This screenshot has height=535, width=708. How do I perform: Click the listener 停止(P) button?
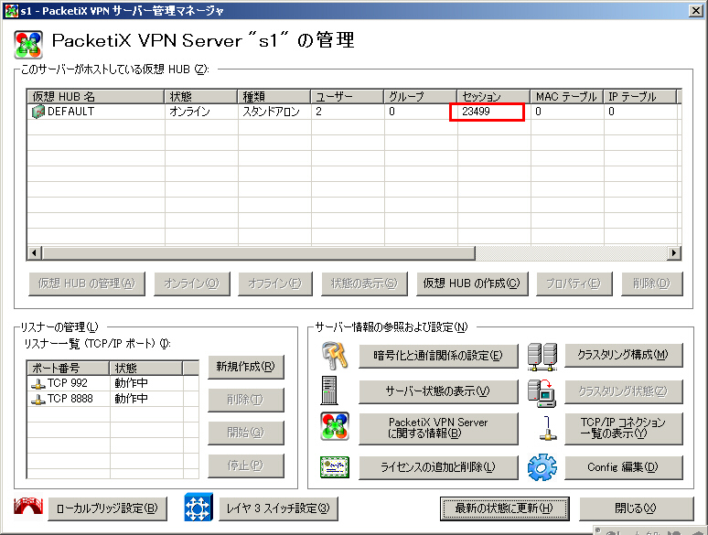pyautogui.click(x=246, y=465)
